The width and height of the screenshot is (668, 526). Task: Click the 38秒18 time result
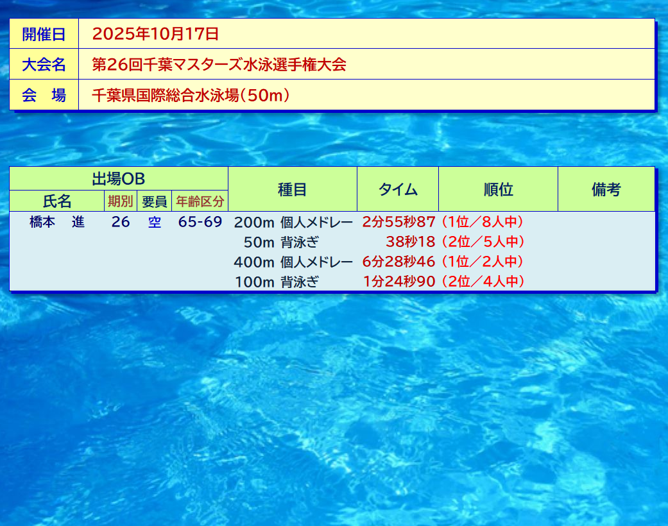click(x=411, y=242)
